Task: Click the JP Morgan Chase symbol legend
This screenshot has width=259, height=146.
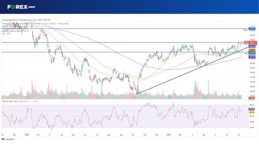Action: 35,24
